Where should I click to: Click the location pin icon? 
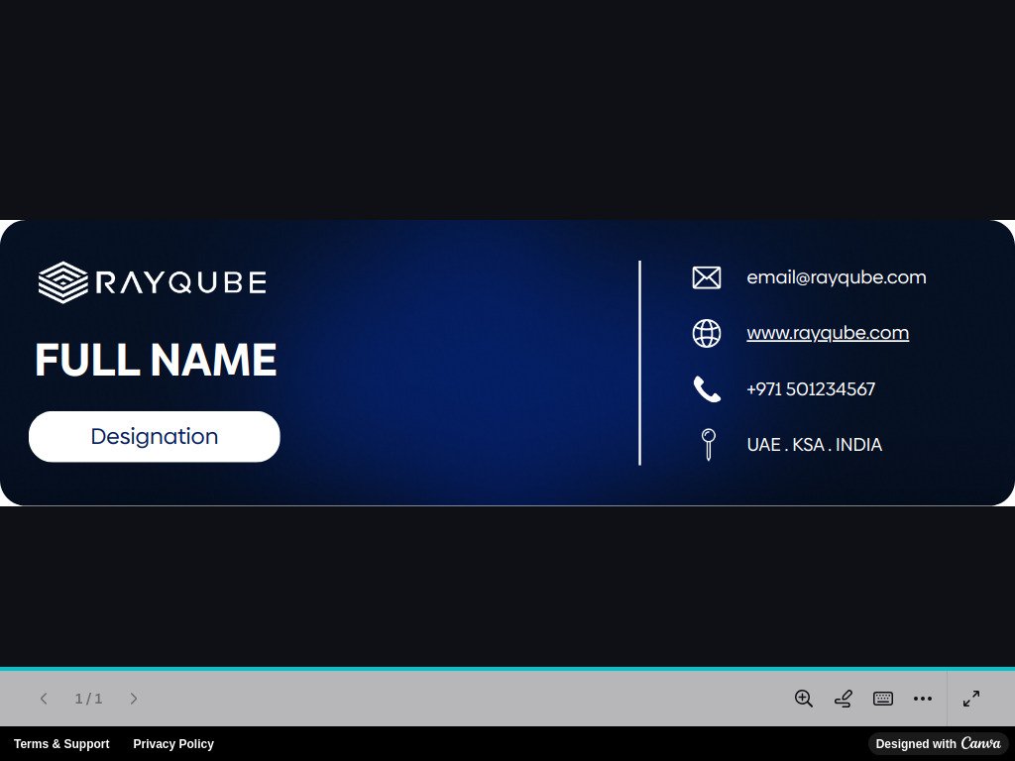click(x=707, y=444)
